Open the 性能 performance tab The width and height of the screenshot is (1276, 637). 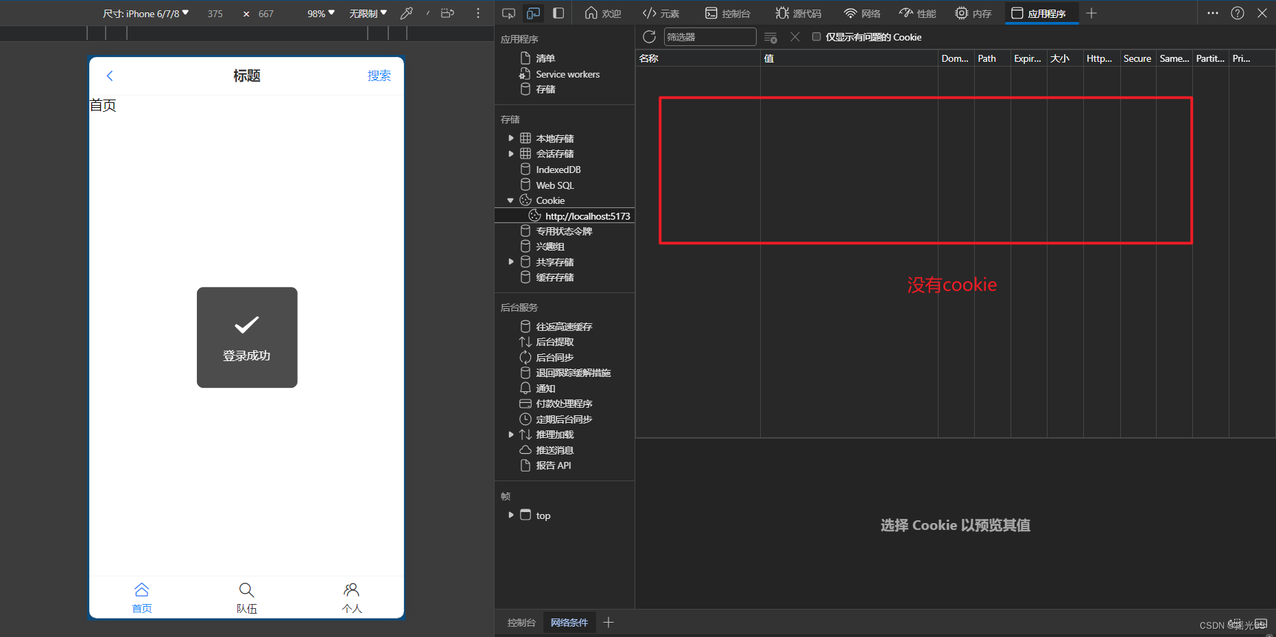[x=917, y=13]
